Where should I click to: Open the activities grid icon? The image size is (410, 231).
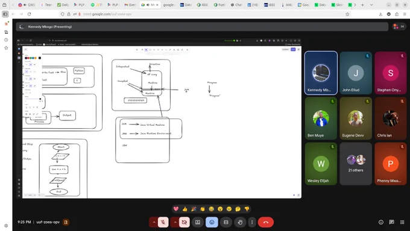402,222
